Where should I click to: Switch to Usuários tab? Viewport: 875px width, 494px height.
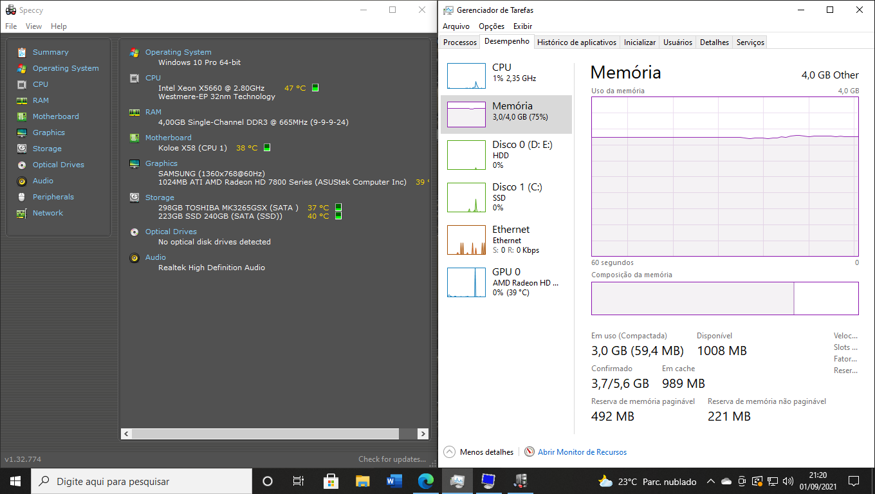click(678, 42)
